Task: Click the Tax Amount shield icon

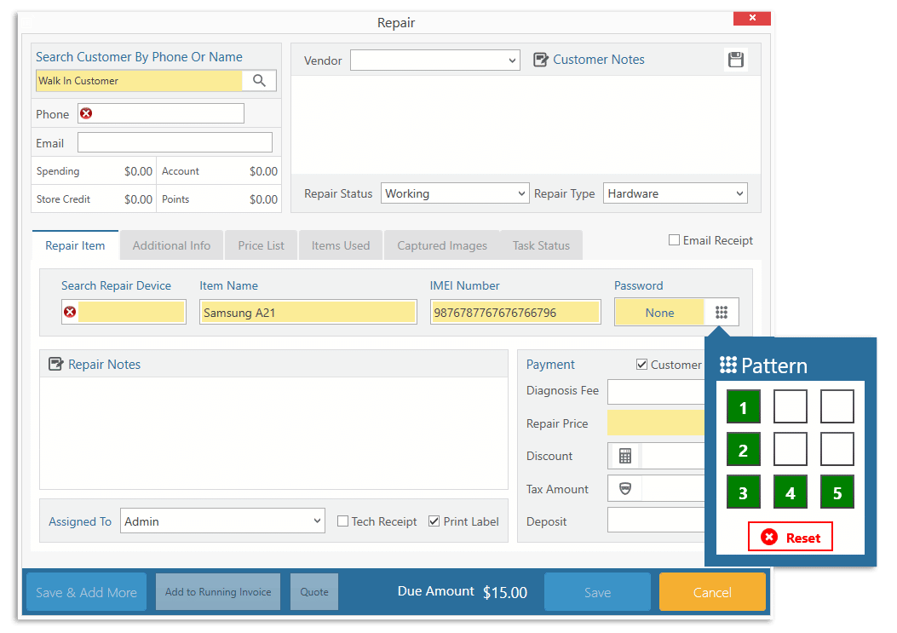Action: [x=624, y=488]
